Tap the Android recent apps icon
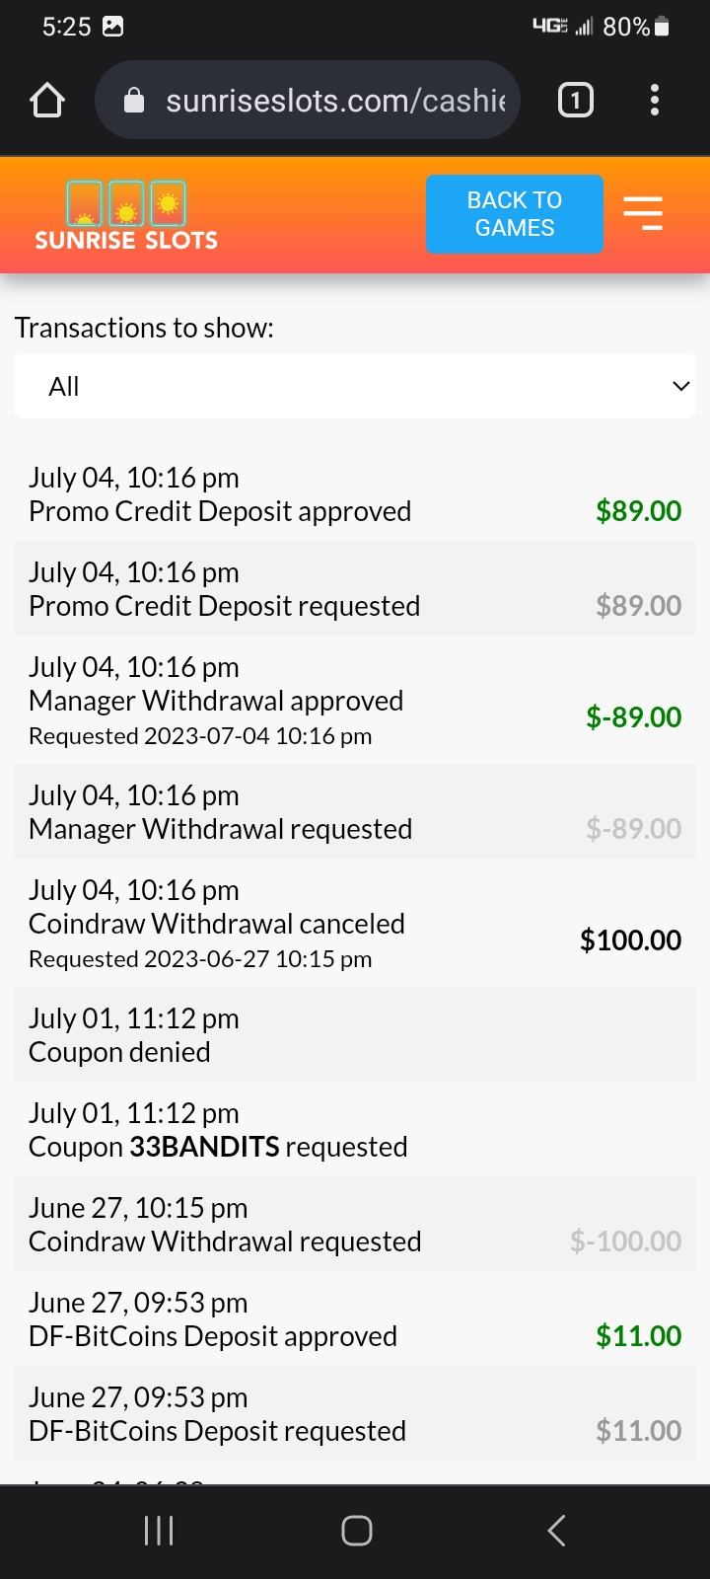 (159, 1531)
